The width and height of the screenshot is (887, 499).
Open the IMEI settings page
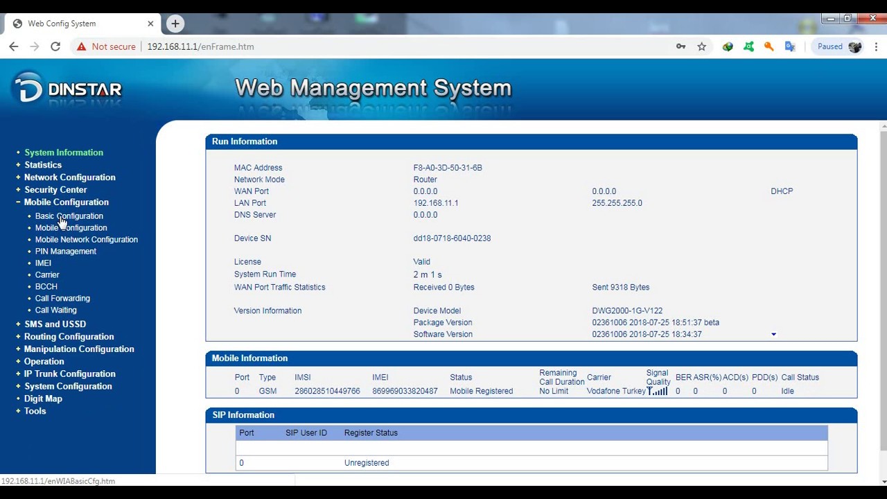point(43,263)
